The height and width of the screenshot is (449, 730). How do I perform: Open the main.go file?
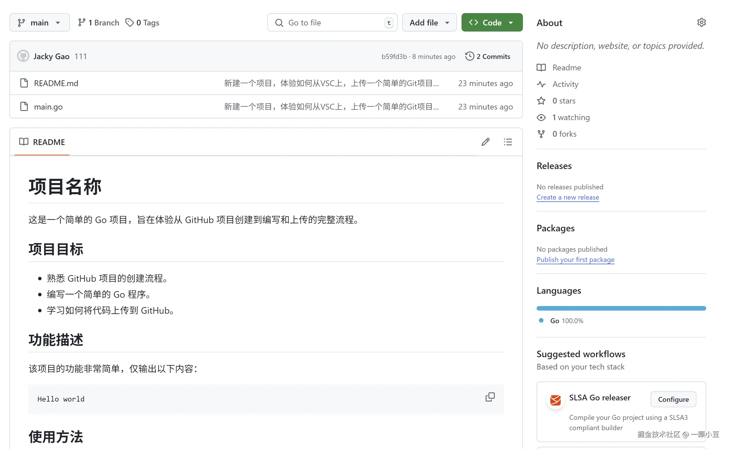point(48,107)
